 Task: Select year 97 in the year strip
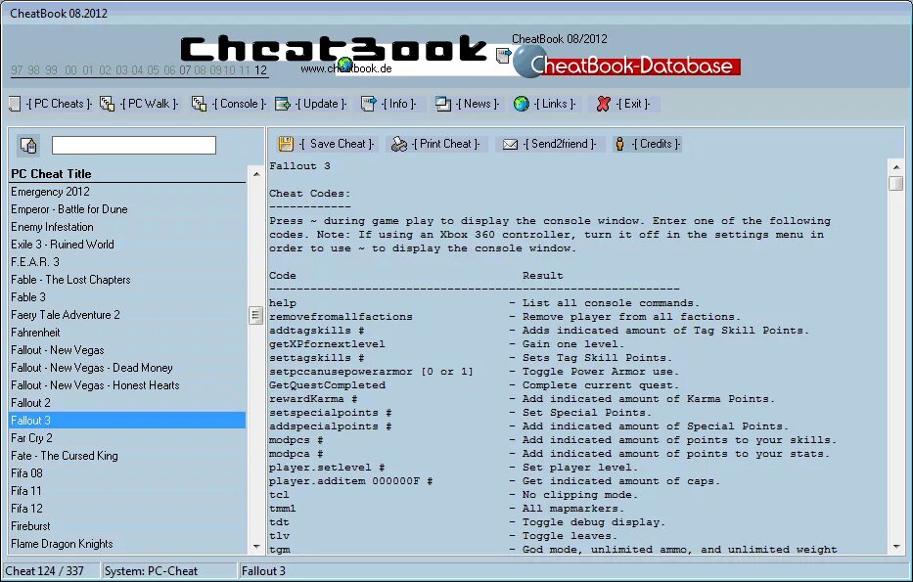[17, 70]
